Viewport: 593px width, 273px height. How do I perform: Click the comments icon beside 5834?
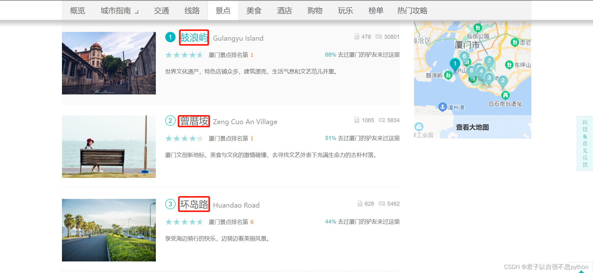point(382,120)
